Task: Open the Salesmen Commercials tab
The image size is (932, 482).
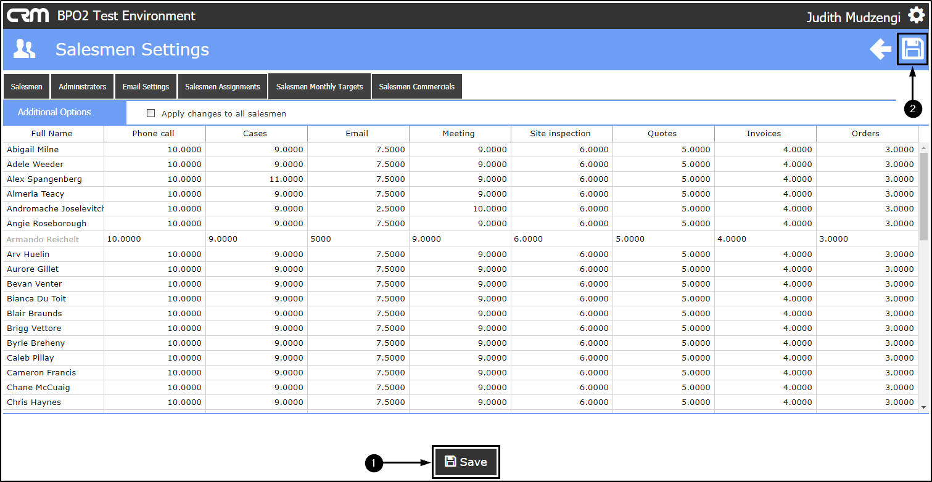Action: tap(417, 86)
